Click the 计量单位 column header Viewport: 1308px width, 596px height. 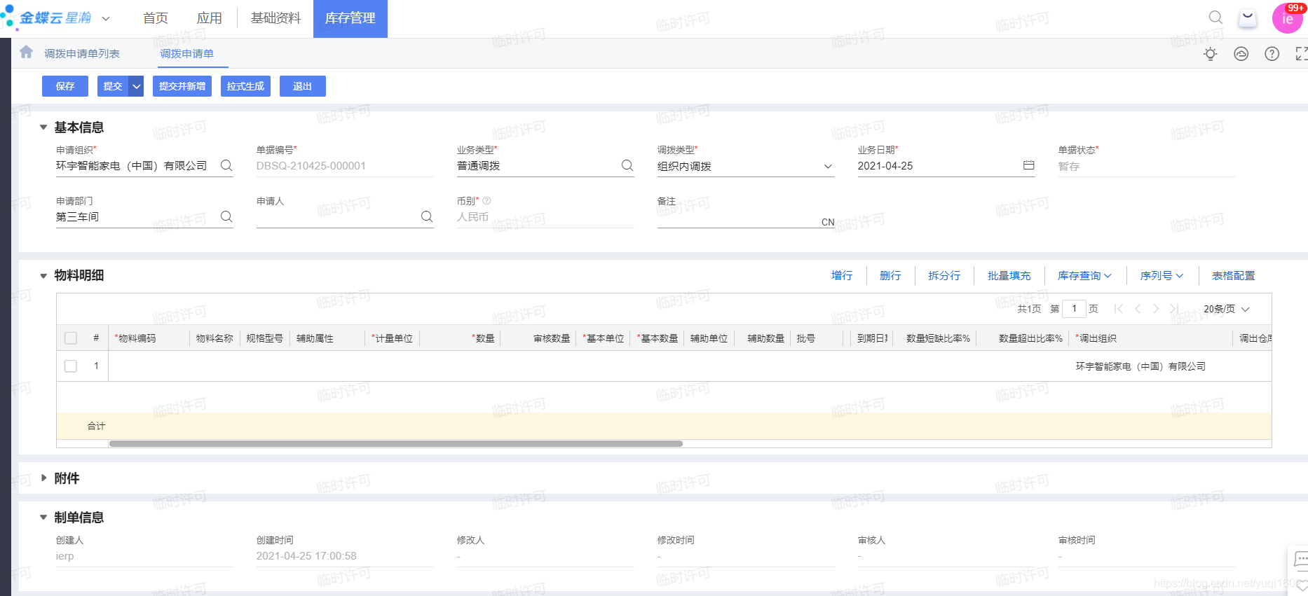(x=393, y=338)
